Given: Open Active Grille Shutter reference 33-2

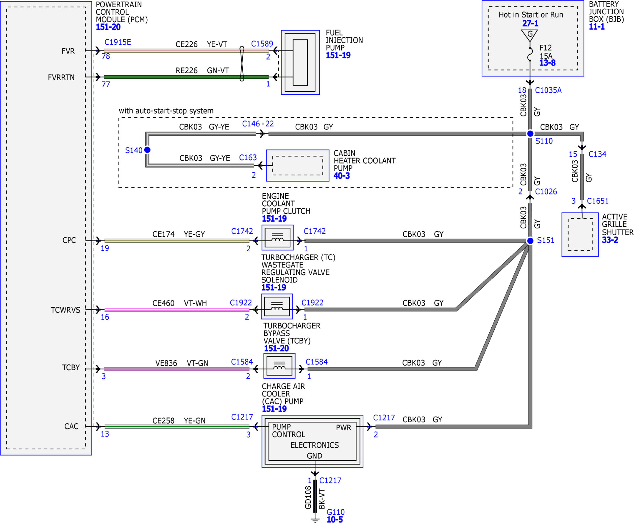Looking at the screenshot, I should (x=610, y=240).
